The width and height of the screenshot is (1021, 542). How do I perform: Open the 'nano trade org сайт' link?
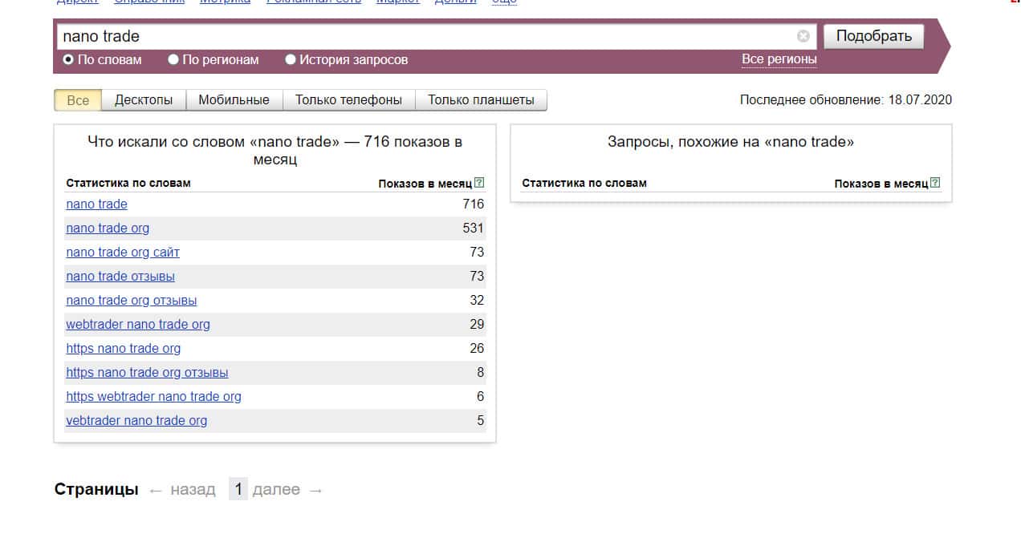click(x=123, y=253)
